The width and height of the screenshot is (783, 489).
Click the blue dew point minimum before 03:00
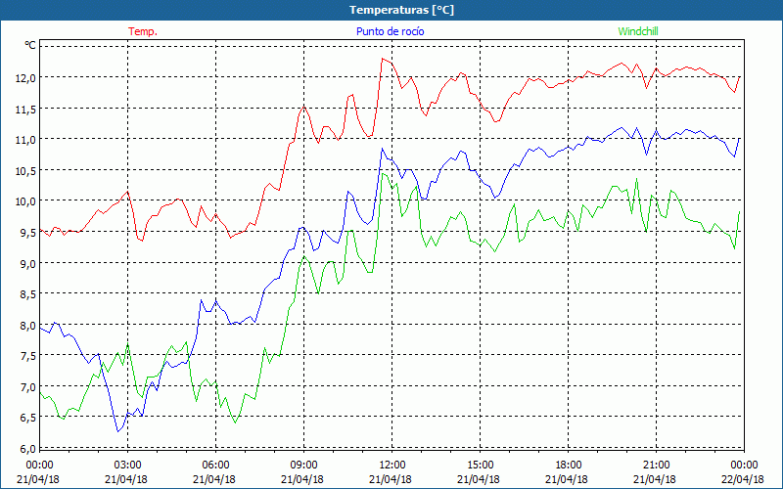117,431
